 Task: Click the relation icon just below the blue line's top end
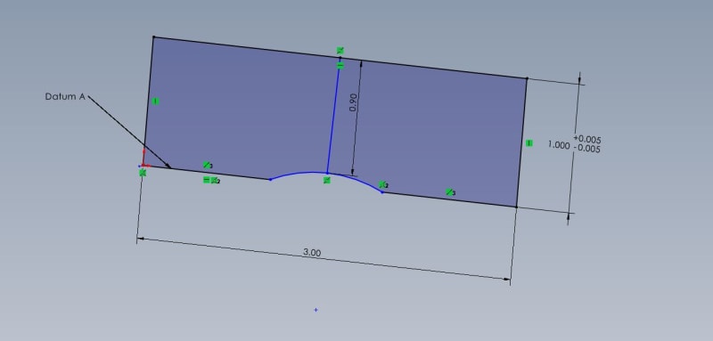pos(340,65)
